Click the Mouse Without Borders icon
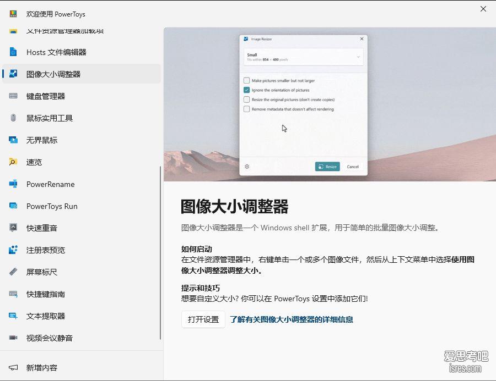 point(13,140)
